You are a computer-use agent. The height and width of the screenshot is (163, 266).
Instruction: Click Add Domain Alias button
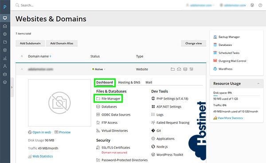[62, 43]
